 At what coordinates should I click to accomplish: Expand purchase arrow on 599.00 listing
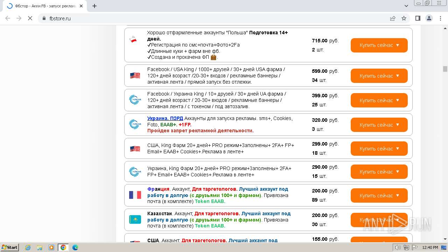[x=397, y=76]
